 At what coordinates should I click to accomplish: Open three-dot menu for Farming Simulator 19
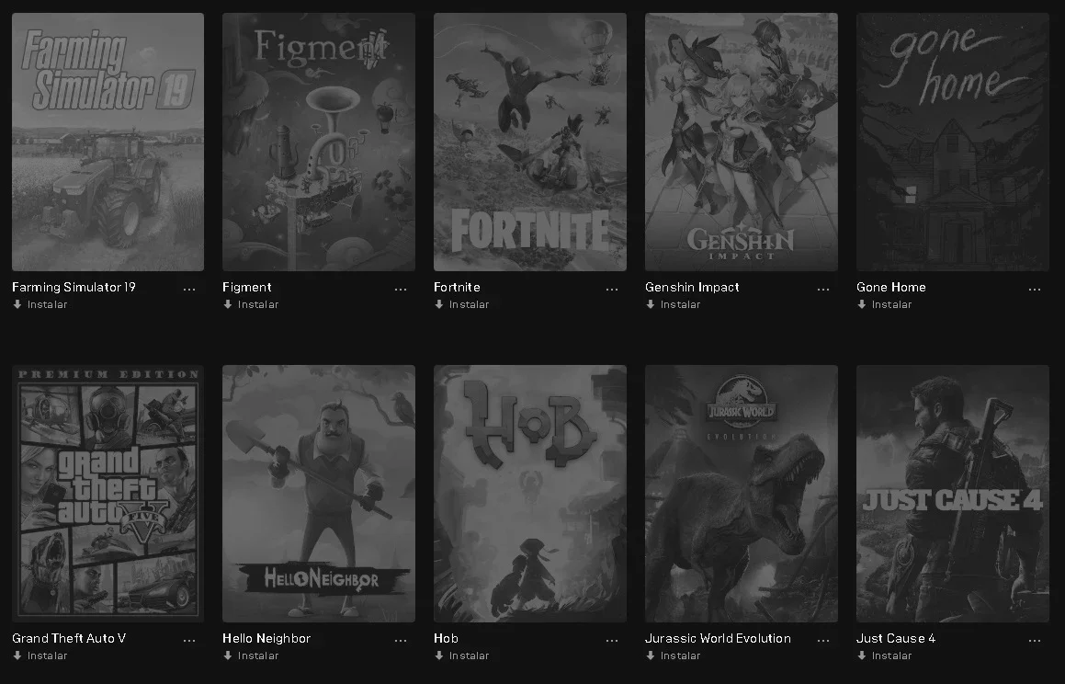click(x=189, y=290)
